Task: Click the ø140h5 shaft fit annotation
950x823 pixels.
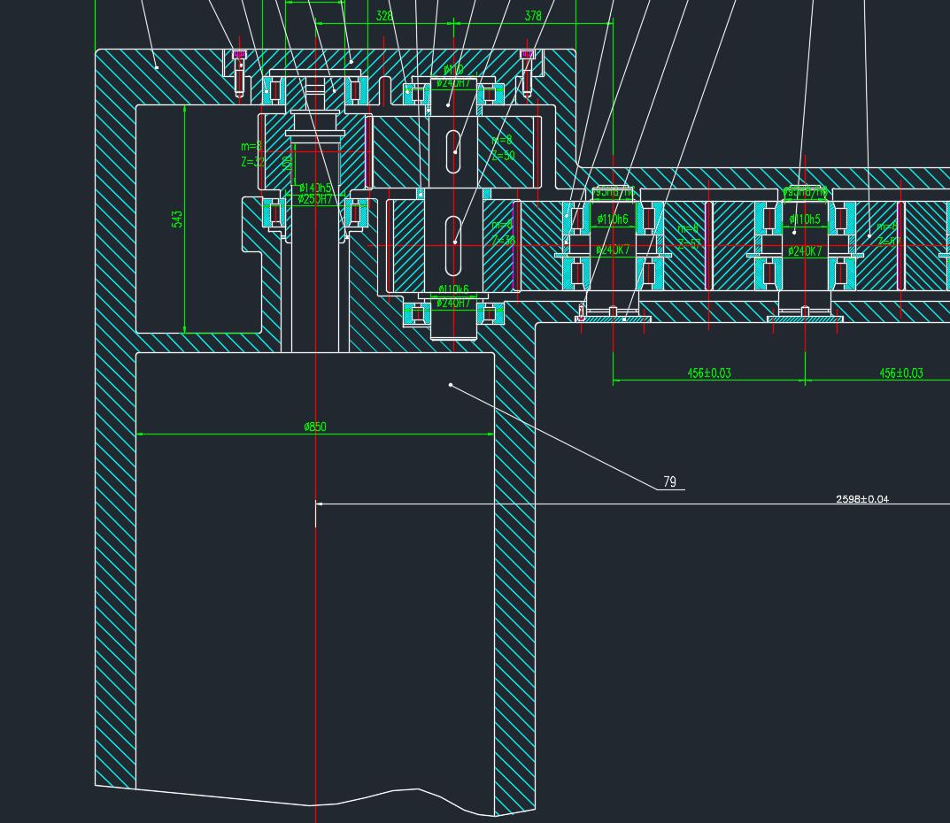Action: tap(315, 188)
